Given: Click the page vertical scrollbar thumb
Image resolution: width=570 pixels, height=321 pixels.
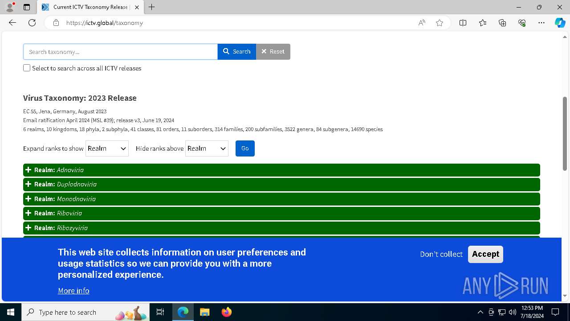Looking at the screenshot, I should tap(565, 134).
